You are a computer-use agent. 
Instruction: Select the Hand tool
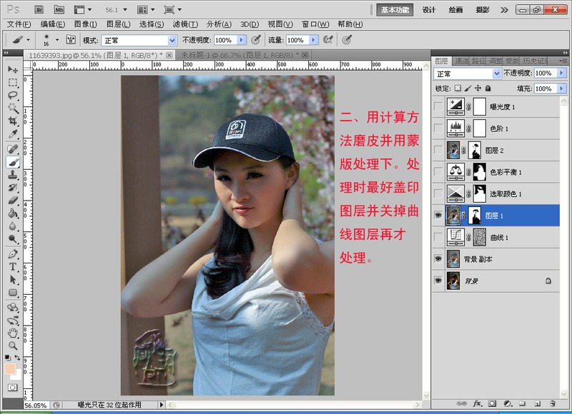click(13, 333)
